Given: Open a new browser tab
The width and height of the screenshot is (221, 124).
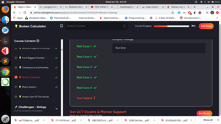Looking at the screenshot, I should [194, 7].
